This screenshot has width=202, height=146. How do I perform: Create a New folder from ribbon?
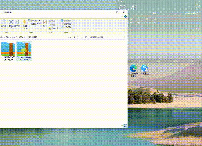tap(24, 23)
